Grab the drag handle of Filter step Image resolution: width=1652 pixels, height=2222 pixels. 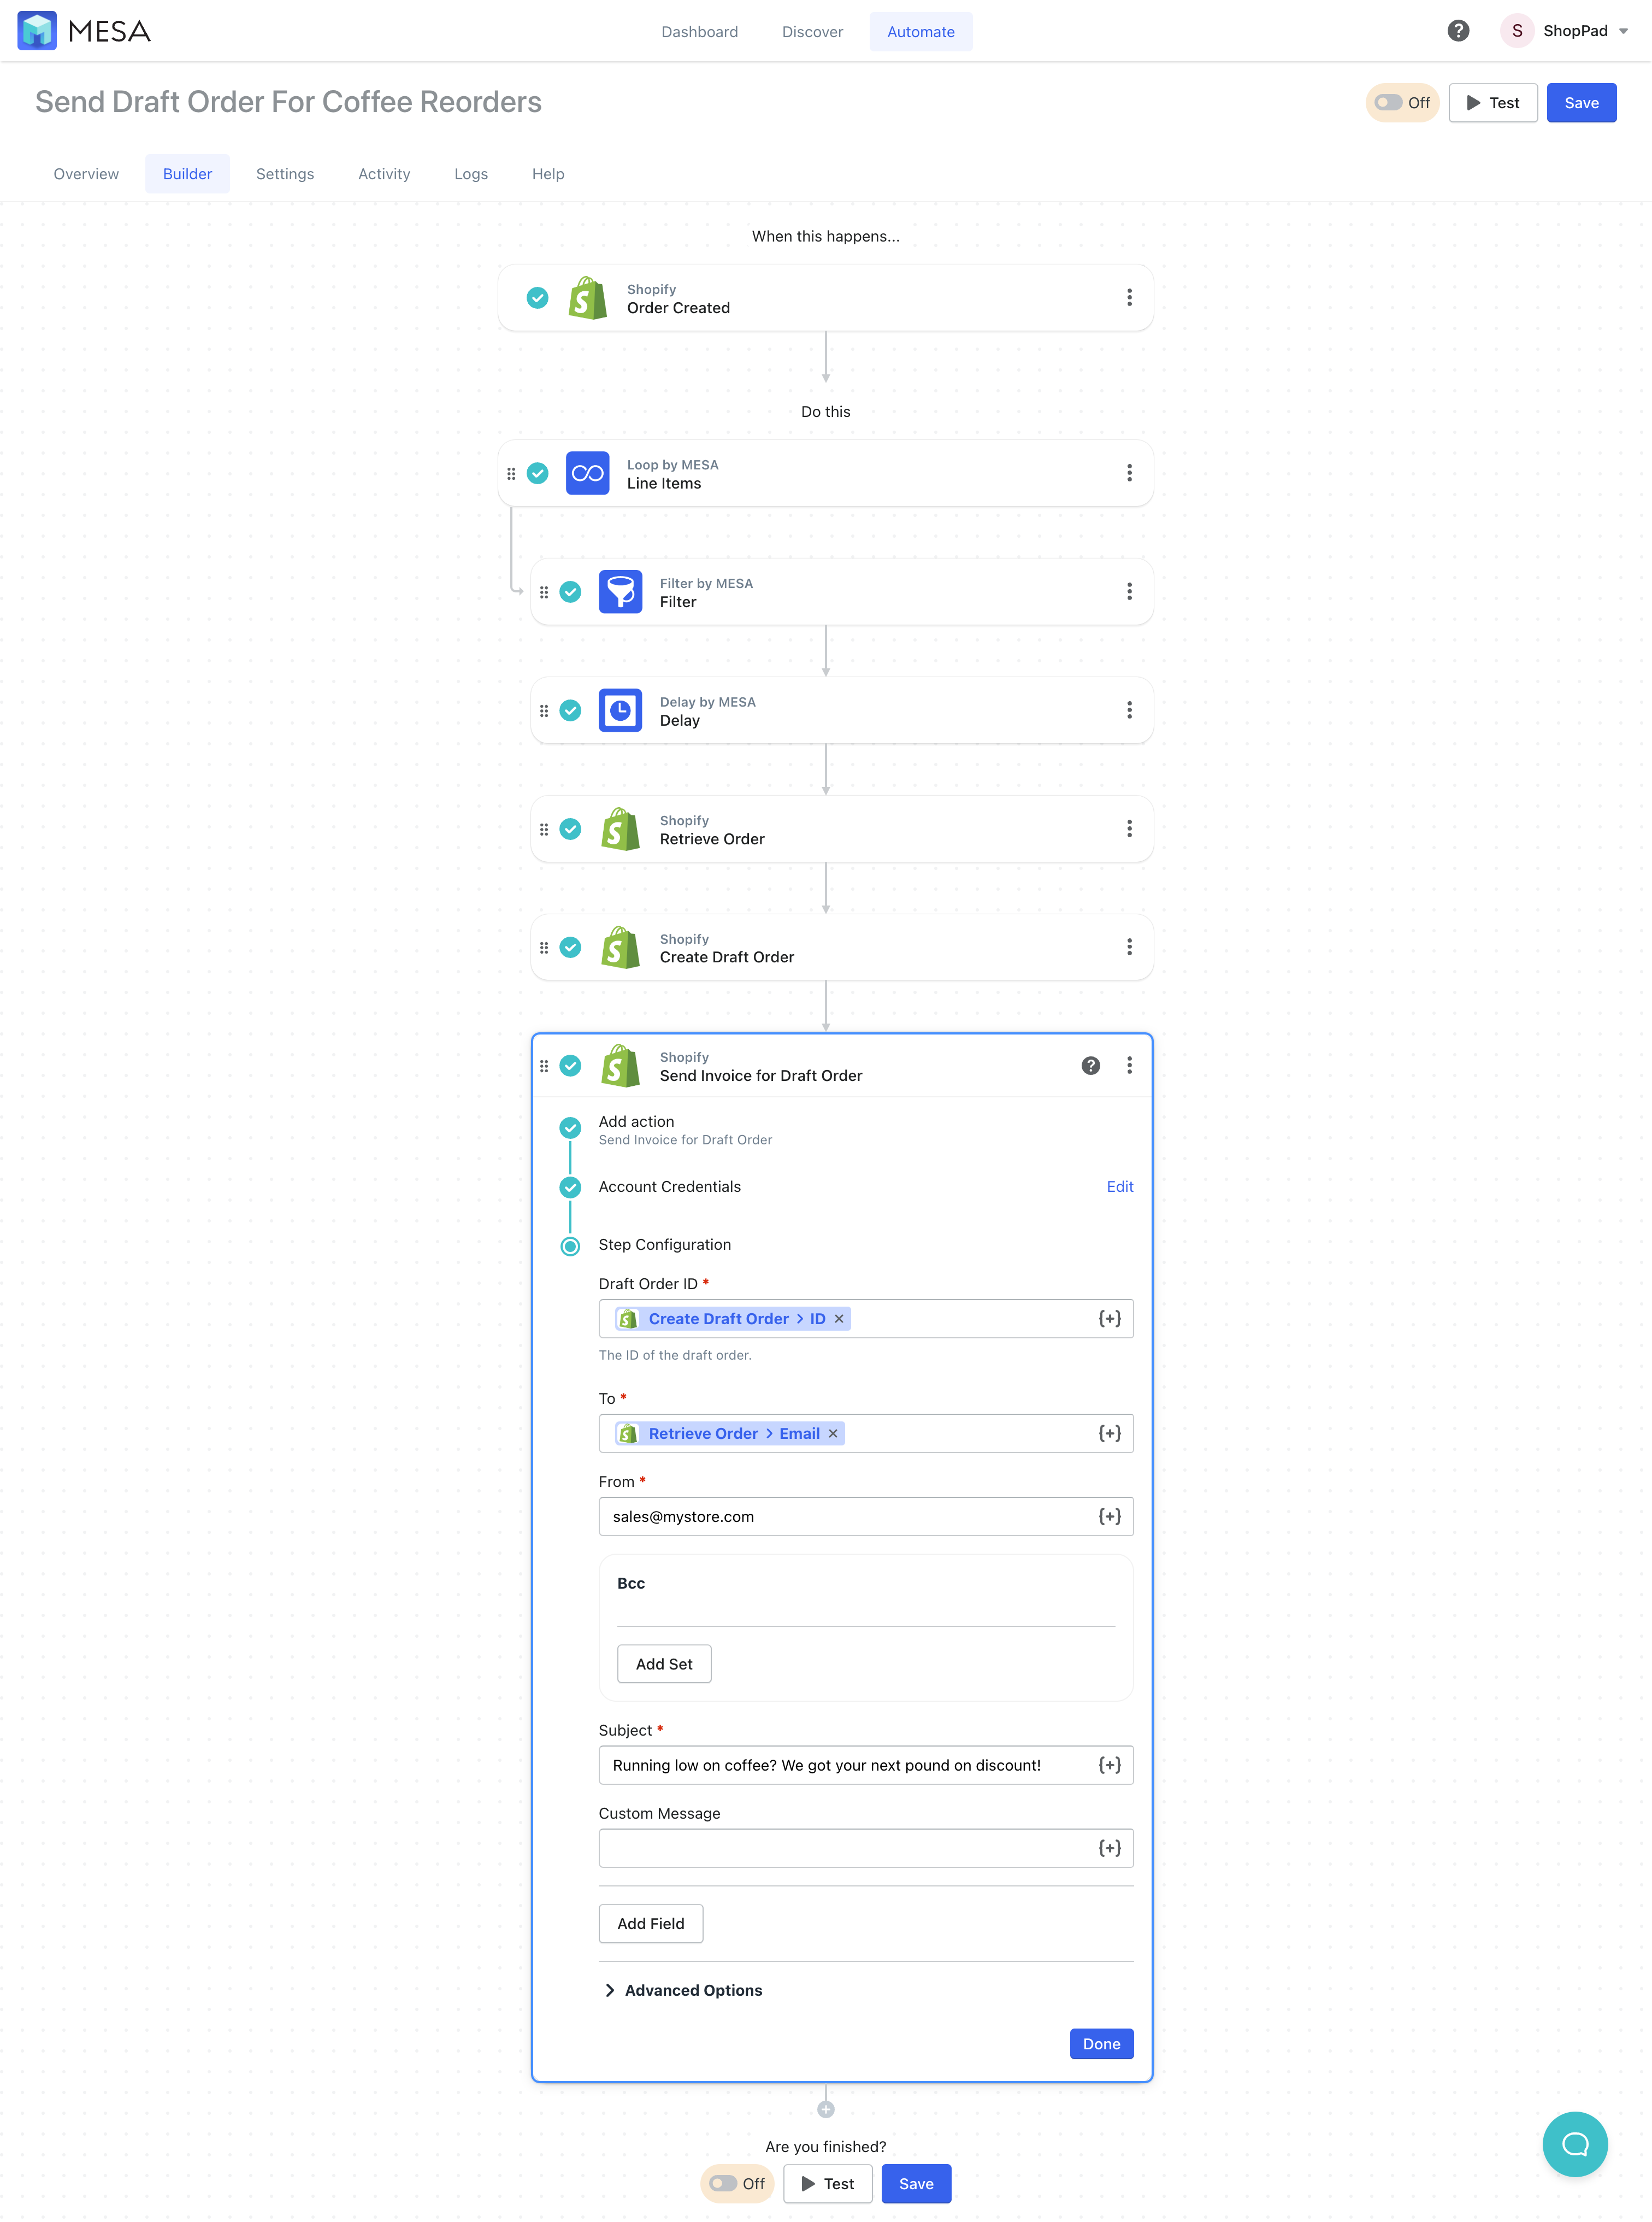click(544, 592)
